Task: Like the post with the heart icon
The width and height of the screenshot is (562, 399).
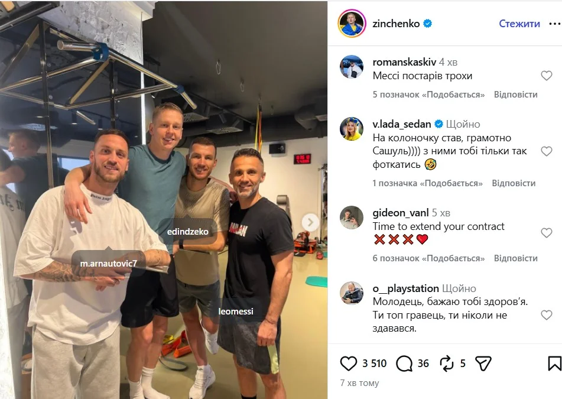Action: 348,364
